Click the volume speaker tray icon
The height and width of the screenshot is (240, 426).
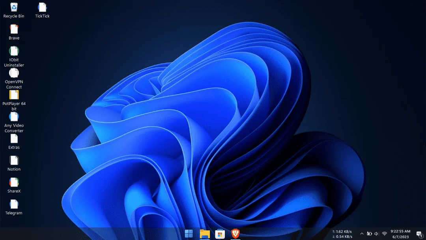click(377, 234)
